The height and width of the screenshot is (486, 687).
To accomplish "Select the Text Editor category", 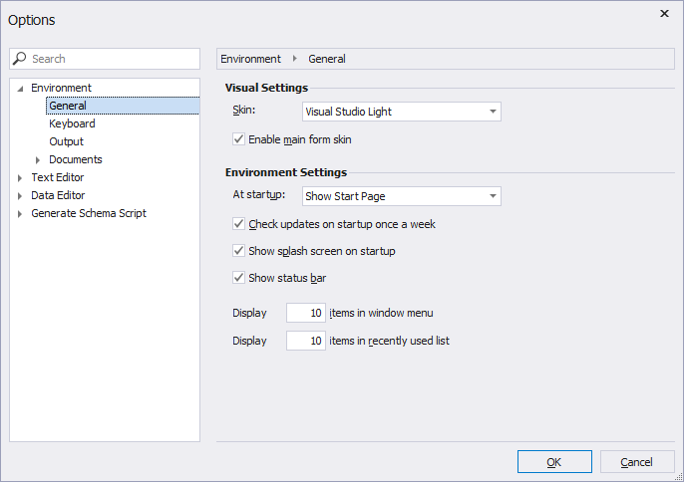I will [x=58, y=178].
